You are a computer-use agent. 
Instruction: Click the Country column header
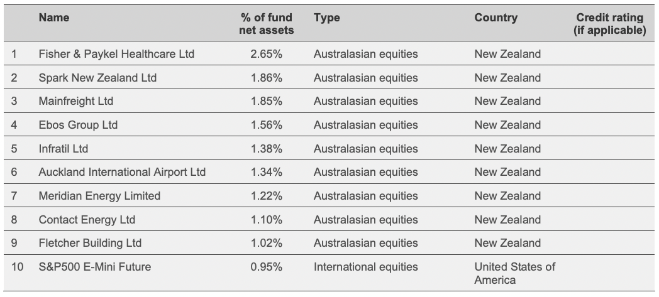496,18
